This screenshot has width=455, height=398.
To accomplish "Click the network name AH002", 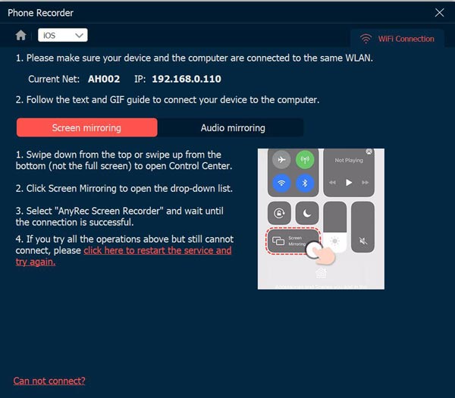I will [104, 79].
